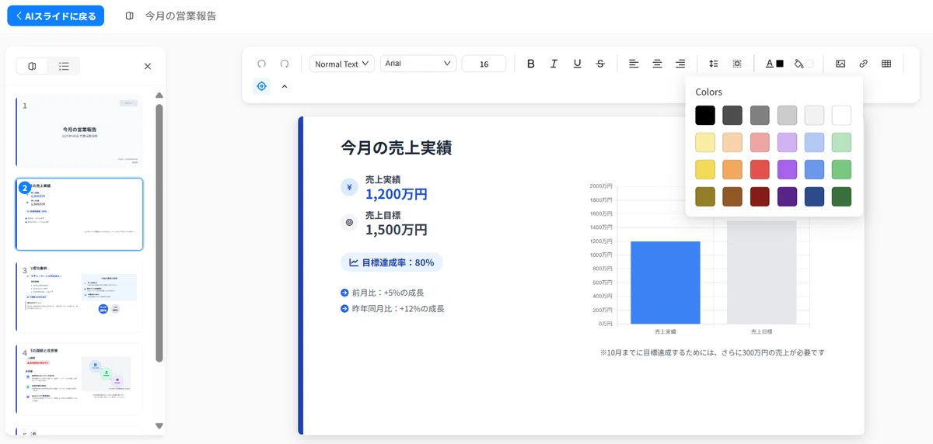The image size is (933, 444).
Task: Select slide 2 thumbnail
Action: pyautogui.click(x=79, y=214)
